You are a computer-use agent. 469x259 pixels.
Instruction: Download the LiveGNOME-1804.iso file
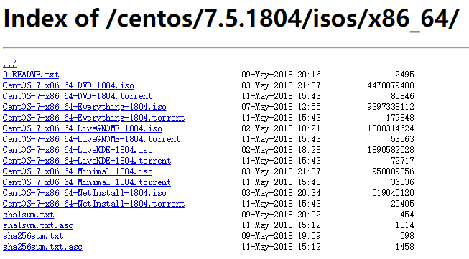pyautogui.click(x=83, y=128)
